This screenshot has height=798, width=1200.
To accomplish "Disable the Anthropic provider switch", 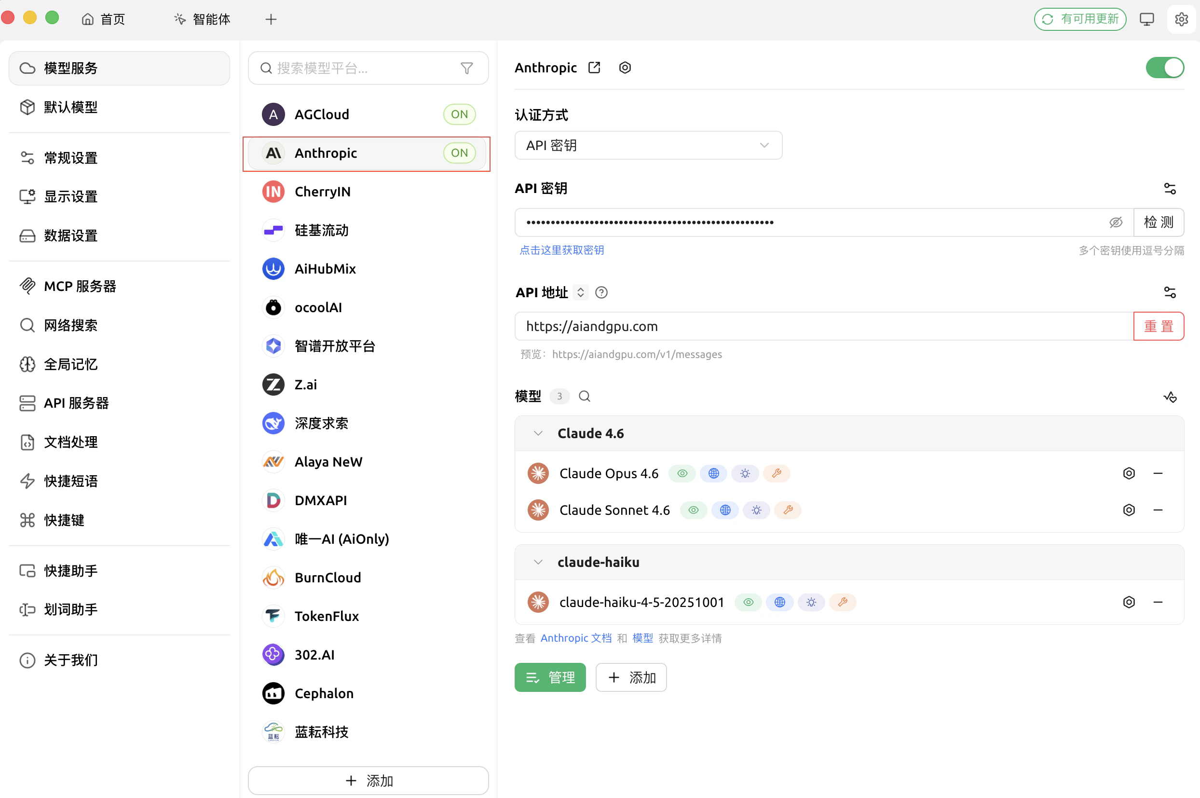I will click(x=1164, y=68).
